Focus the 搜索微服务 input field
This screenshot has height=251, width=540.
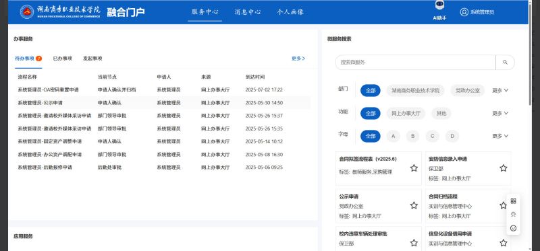415,63
